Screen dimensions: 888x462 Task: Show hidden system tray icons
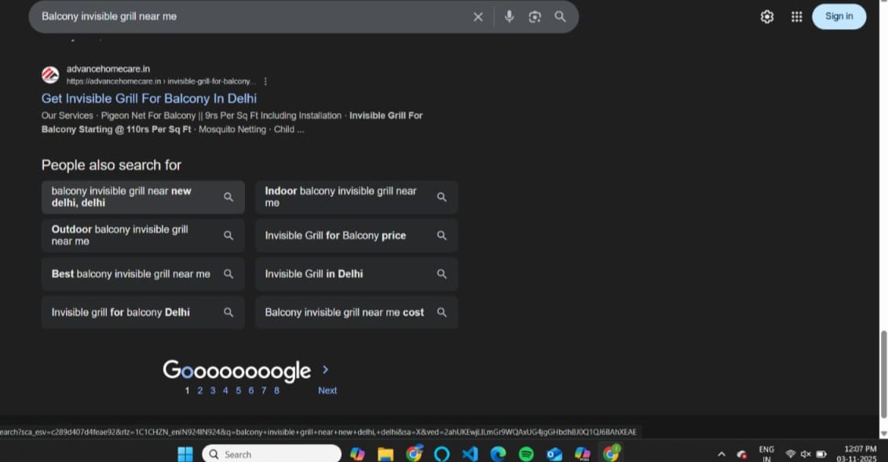[721, 453]
